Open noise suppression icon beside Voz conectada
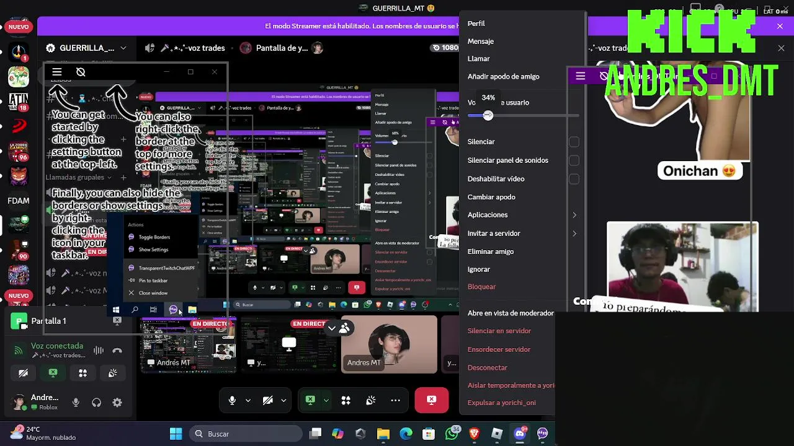This screenshot has width=794, height=446. (98, 351)
